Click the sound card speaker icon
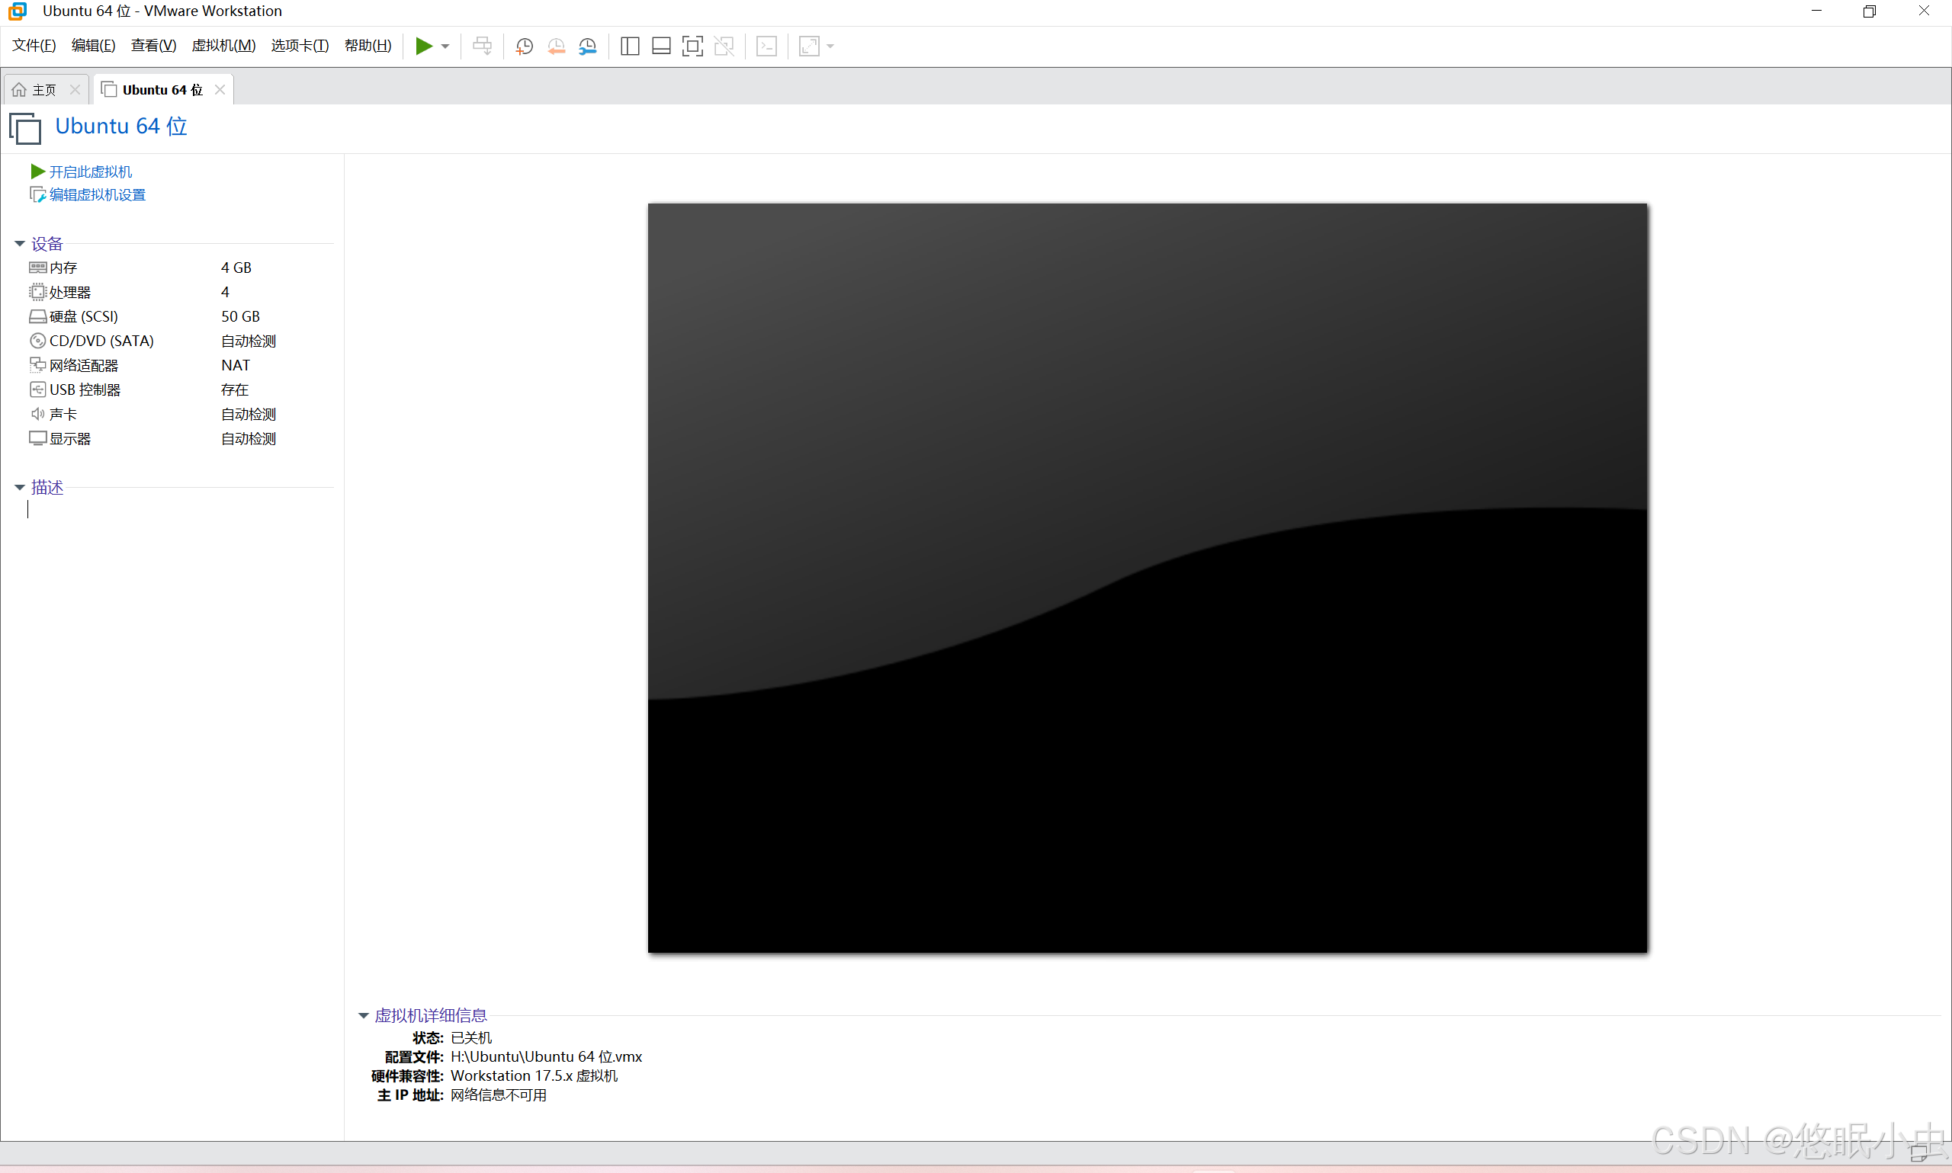1952x1173 pixels. tap(38, 414)
